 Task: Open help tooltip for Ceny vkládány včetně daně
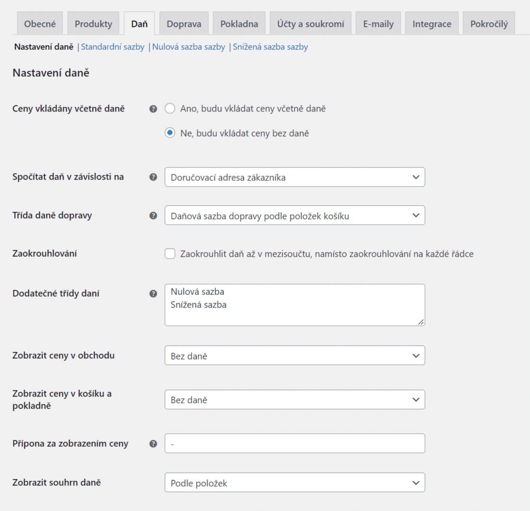pos(153,109)
